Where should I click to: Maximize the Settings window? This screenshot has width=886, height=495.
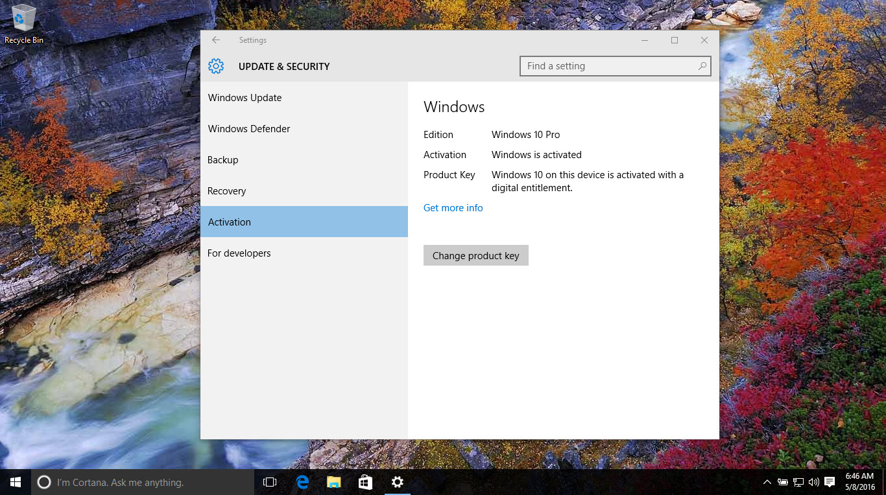click(x=675, y=40)
